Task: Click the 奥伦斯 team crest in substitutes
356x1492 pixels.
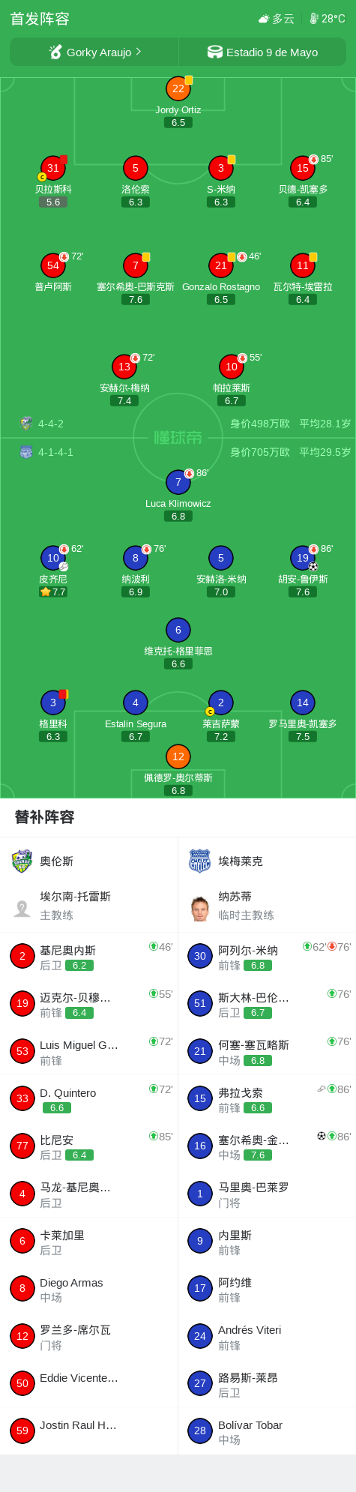Action: (22, 861)
